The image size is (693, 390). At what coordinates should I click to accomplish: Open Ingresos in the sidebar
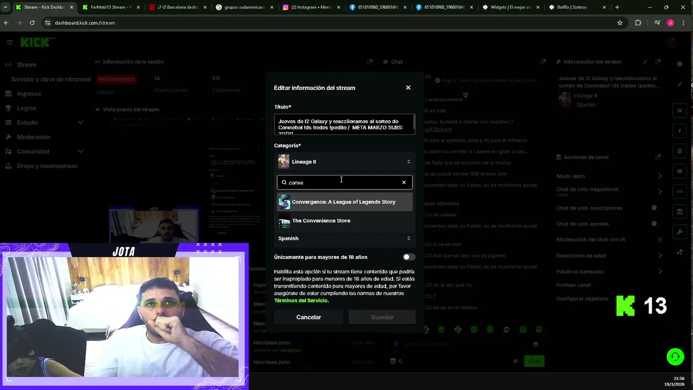pos(29,94)
